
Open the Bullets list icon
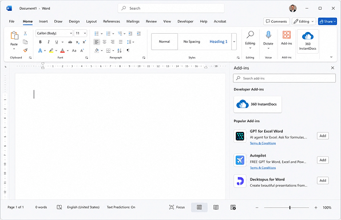pos(97,34)
